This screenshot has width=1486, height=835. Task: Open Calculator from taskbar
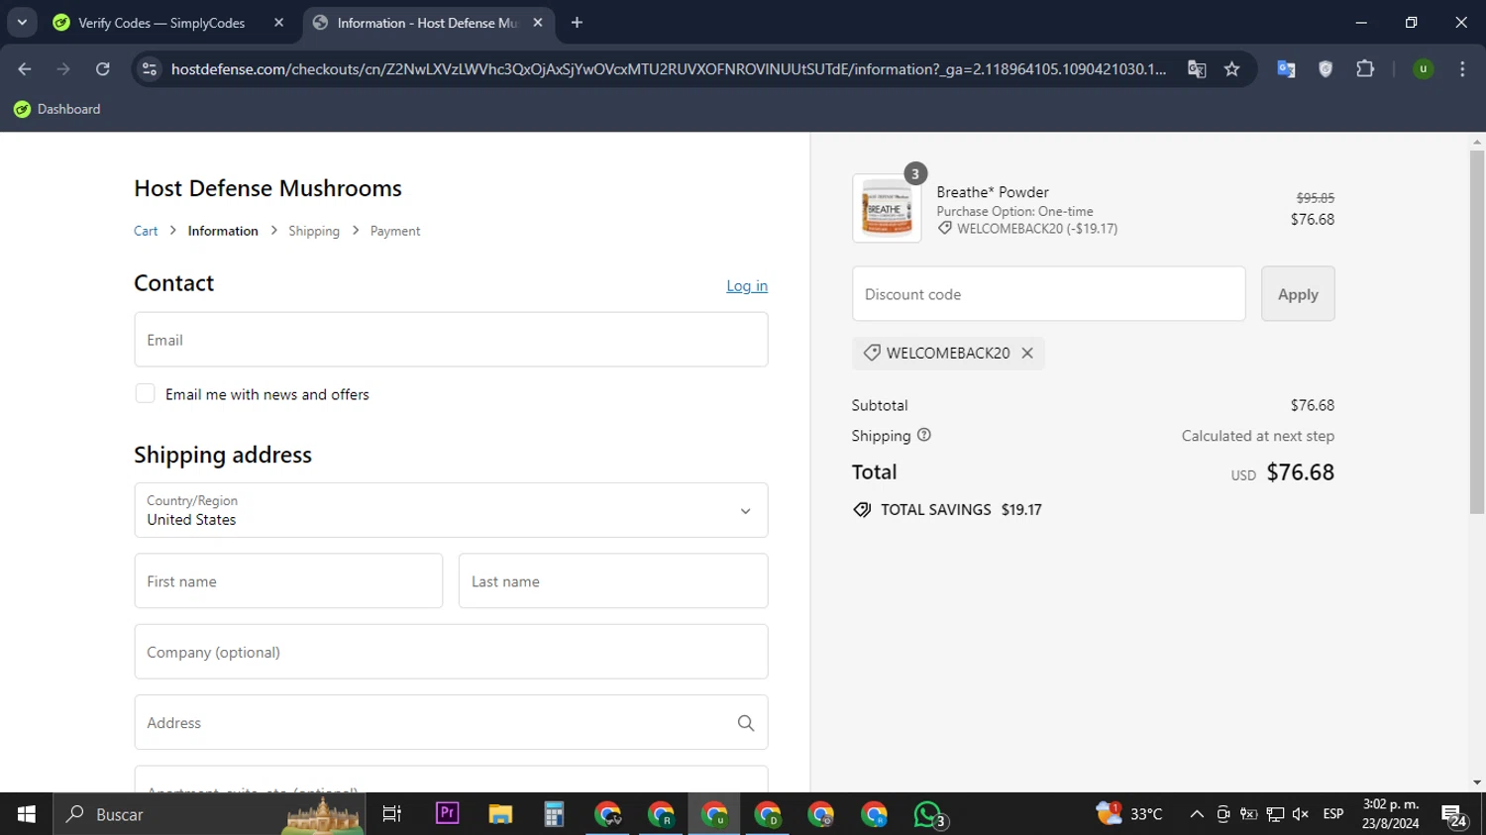[554, 814]
